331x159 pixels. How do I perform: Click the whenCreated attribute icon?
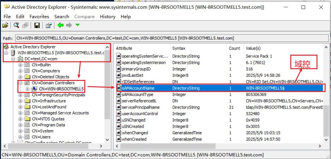pyautogui.click(x=119, y=139)
